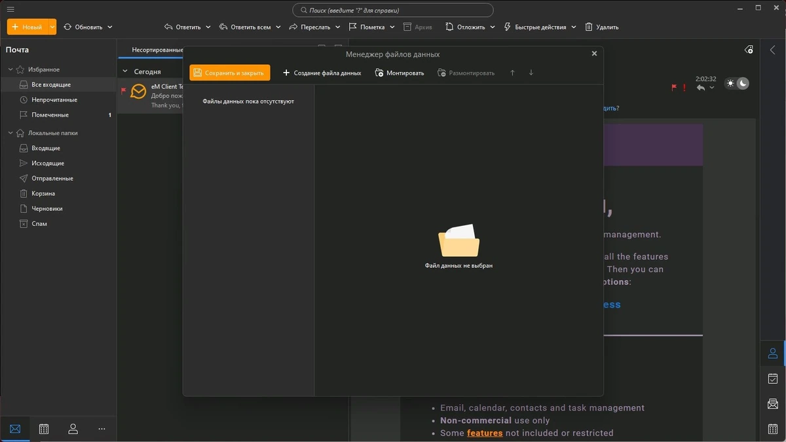Open dropdown beside message reply arrow

711,88
